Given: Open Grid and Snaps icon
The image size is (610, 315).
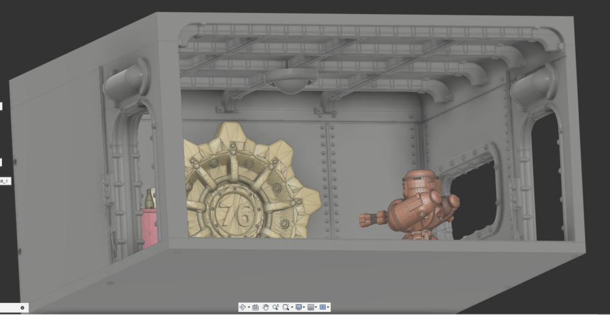Looking at the screenshot, I should (311, 307).
